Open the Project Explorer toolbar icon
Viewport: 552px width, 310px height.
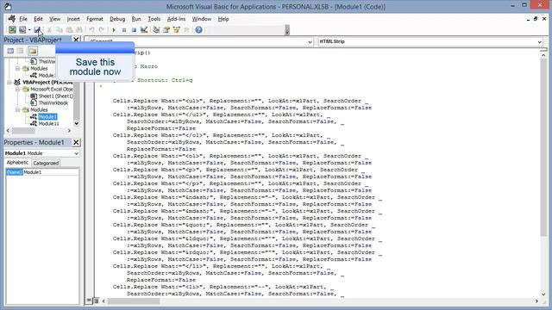click(x=156, y=30)
